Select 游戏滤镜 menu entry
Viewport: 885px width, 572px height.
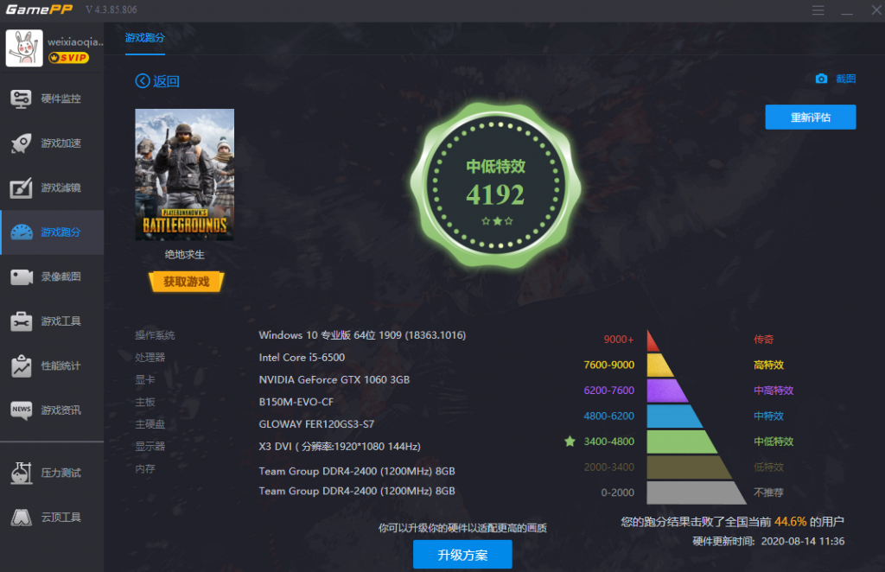coord(52,187)
